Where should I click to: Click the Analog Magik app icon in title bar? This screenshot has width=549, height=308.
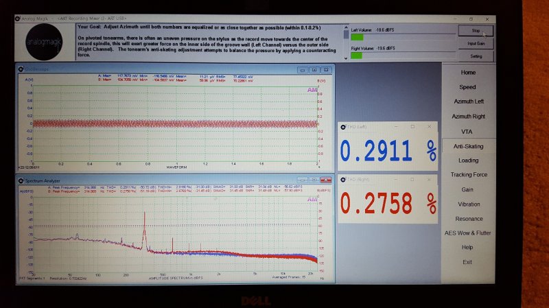click(18, 19)
